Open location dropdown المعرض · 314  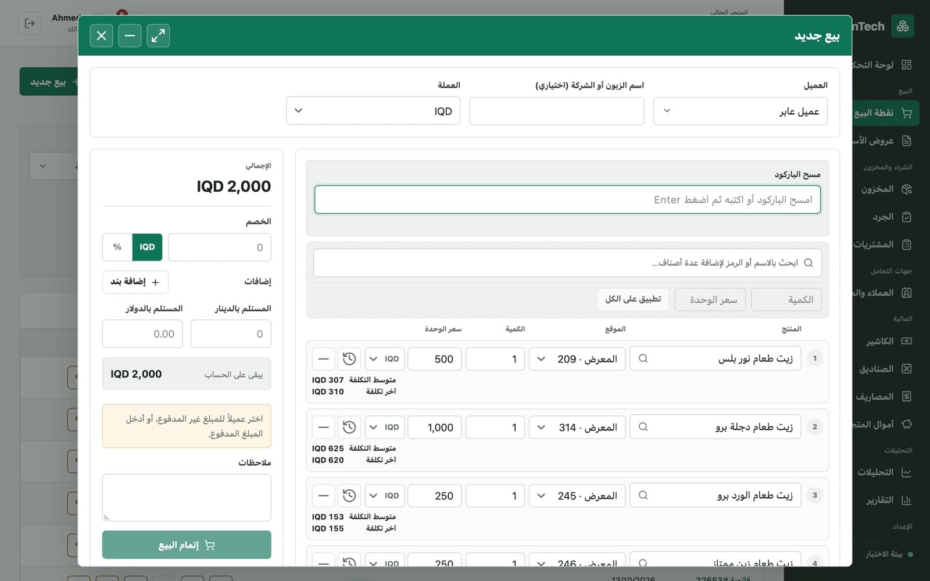[577, 428]
